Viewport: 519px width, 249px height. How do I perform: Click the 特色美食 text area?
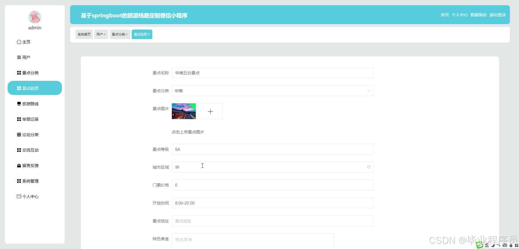(253, 241)
